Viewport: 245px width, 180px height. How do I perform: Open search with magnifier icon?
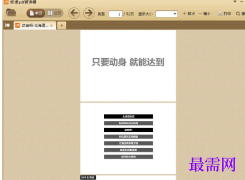point(238,14)
